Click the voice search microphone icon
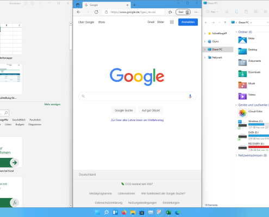 [x=190, y=96]
